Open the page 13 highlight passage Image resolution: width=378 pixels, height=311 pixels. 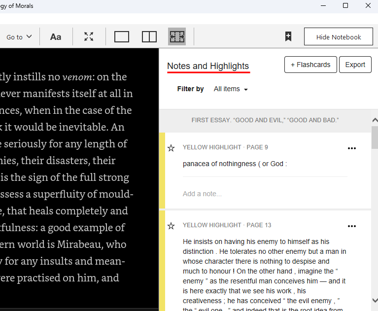pos(264,271)
